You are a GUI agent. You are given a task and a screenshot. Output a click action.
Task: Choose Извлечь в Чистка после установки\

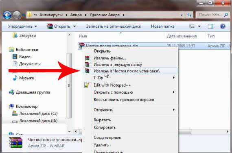click(130, 71)
